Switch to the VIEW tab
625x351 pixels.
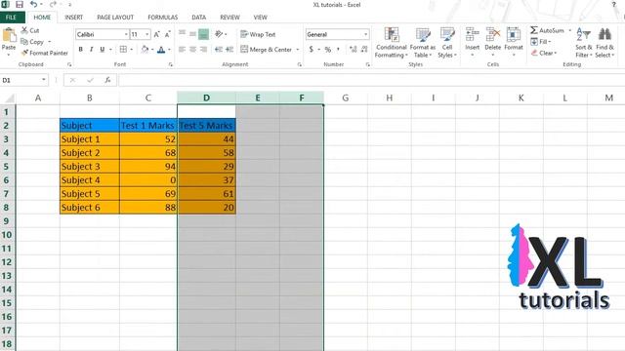pyautogui.click(x=261, y=18)
